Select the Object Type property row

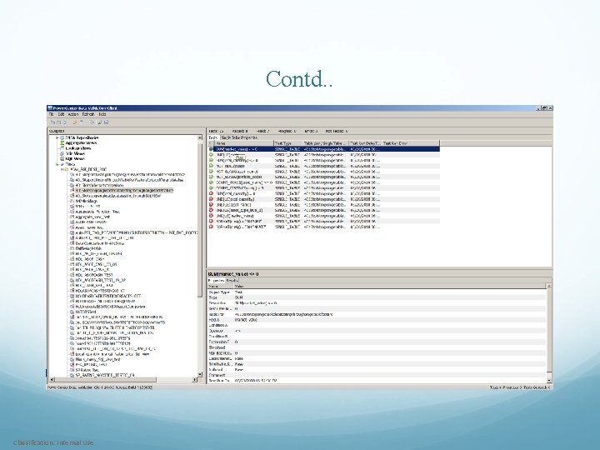coord(377,292)
